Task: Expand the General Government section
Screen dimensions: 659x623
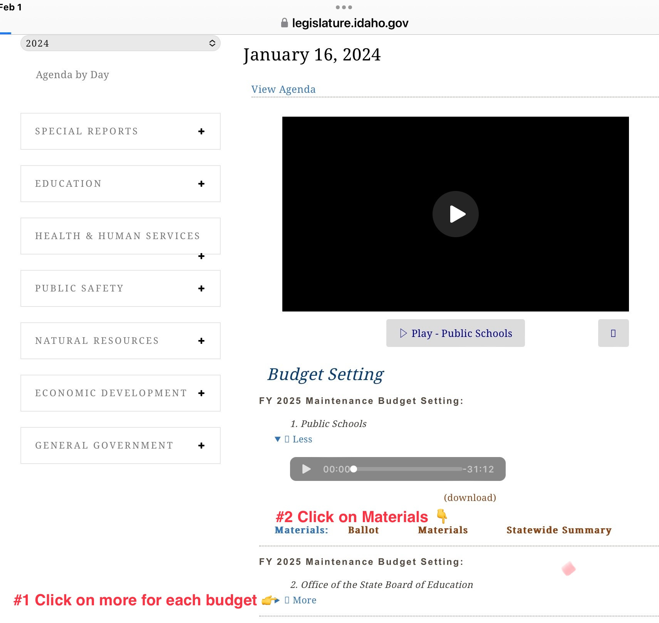Action: pos(121,445)
